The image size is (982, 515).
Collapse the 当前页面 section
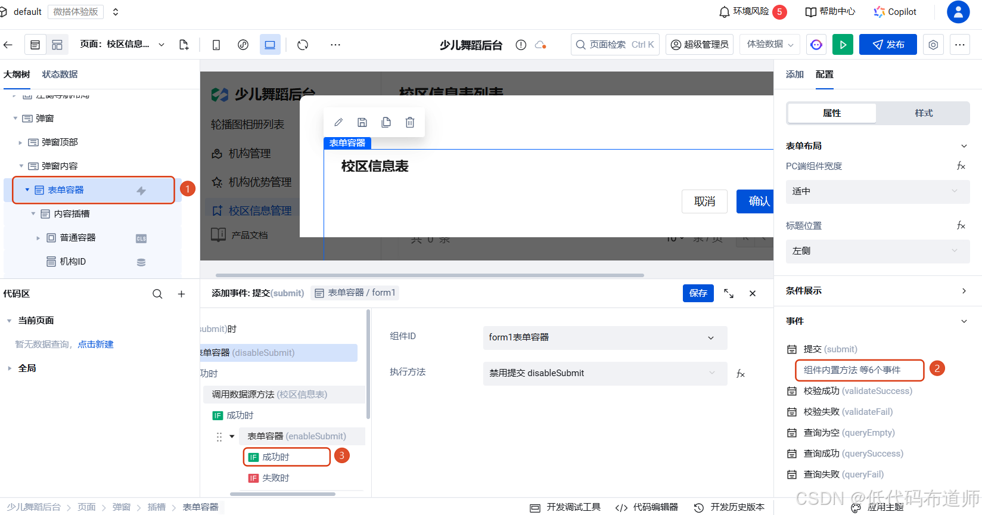coord(9,321)
